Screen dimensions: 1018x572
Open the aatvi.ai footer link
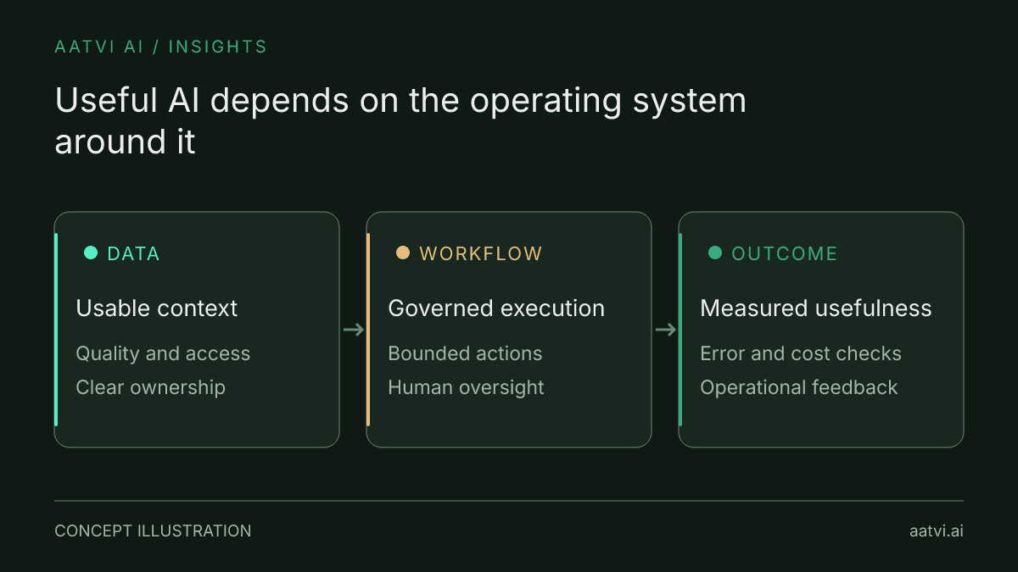pos(936,531)
